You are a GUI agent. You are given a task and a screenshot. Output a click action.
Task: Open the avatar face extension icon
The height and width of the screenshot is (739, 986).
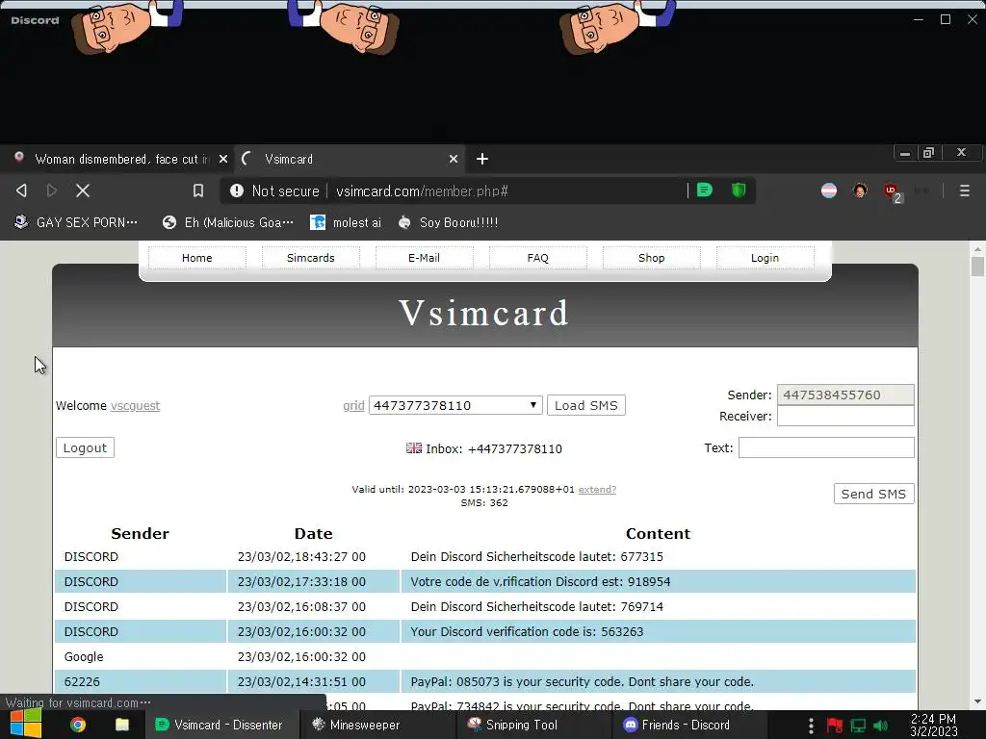pos(860,191)
